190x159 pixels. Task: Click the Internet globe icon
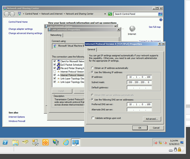132,29
